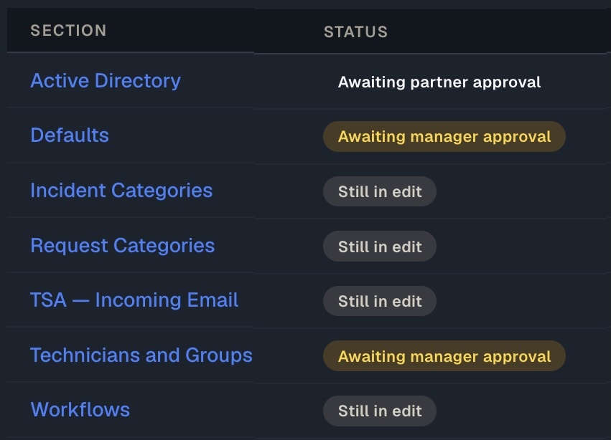Open the Incident Categories link
This screenshot has width=611, height=440.
[121, 191]
